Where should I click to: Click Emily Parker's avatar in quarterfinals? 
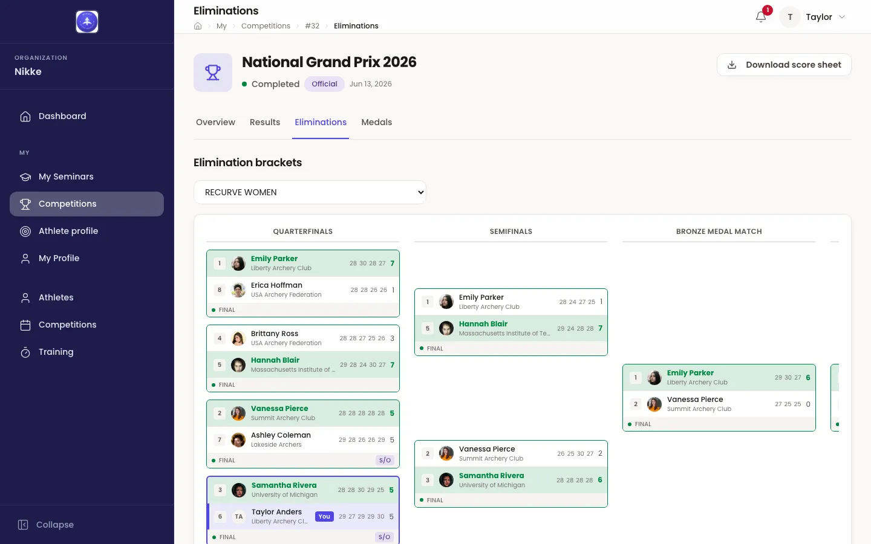(x=238, y=264)
